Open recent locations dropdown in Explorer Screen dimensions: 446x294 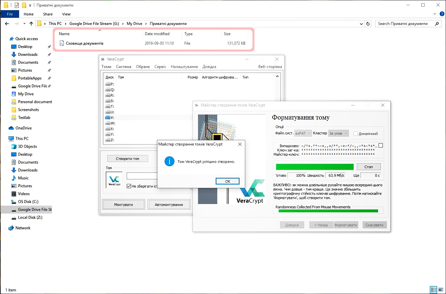25,24
